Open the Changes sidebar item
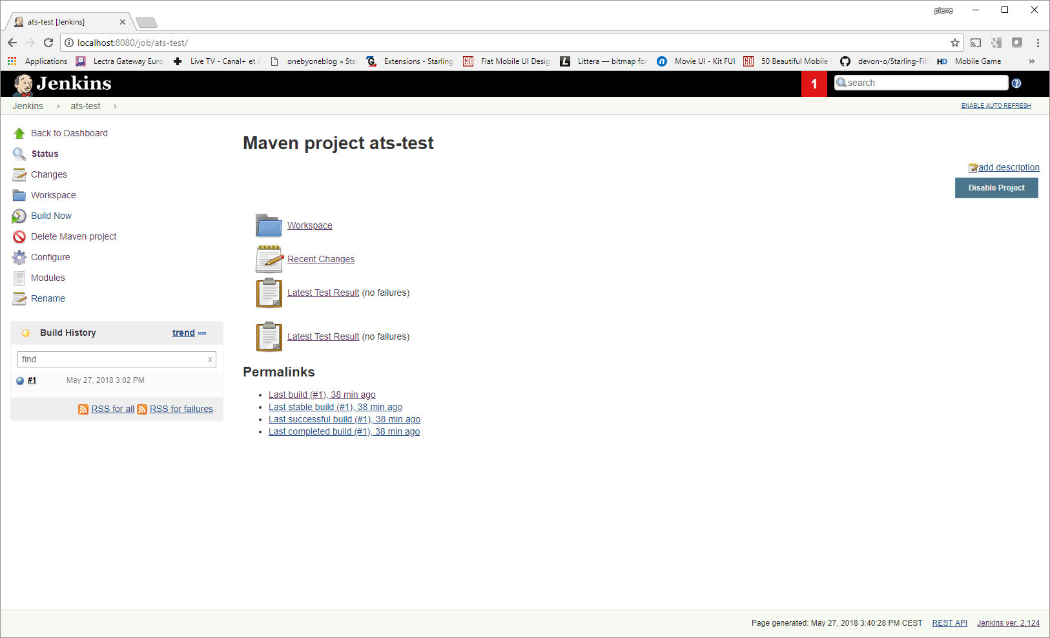This screenshot has width=1050, height=638. click(49, 174)
